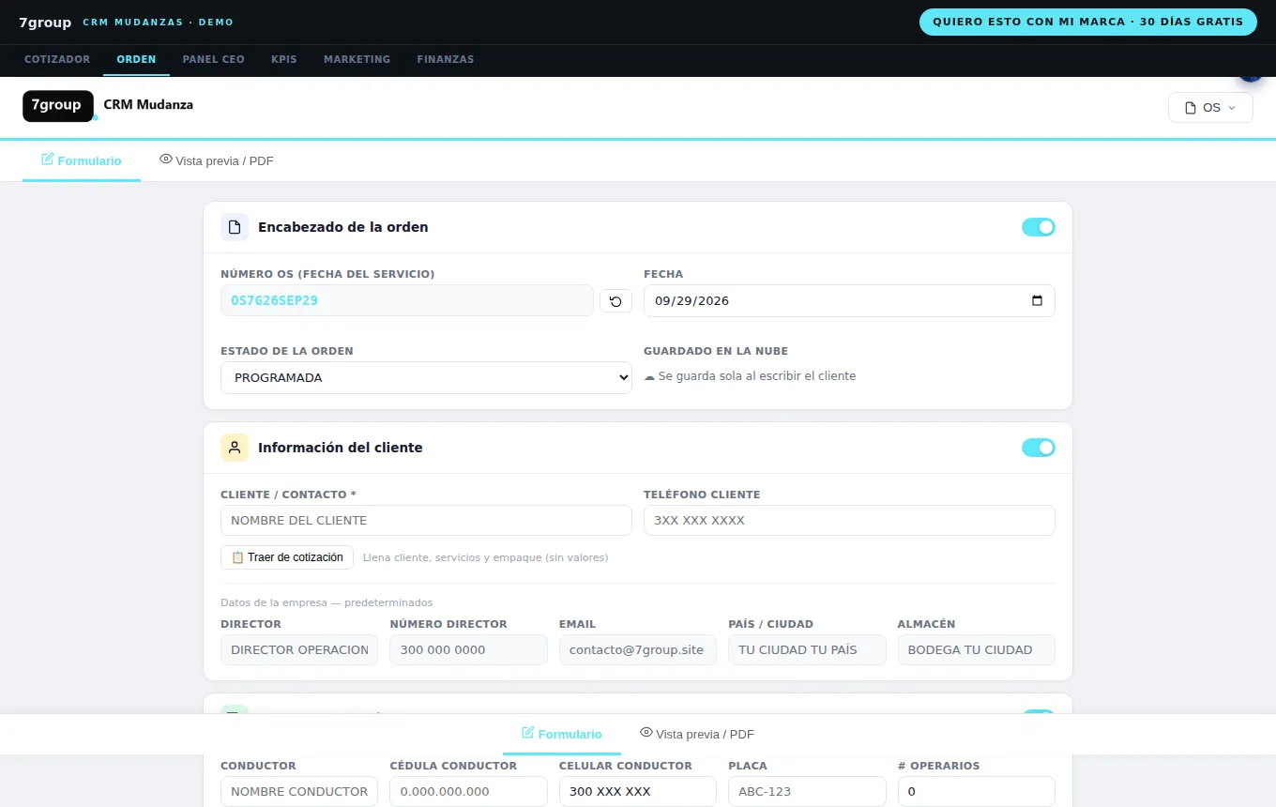Switch to the Finanzas tab
The height and width of the screenshot is (807, 1276).
[446, 59]
